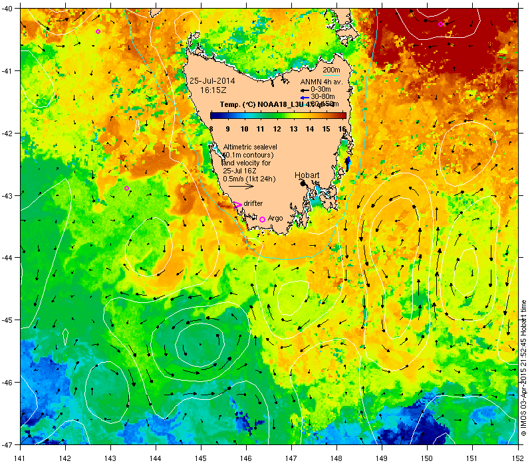Click the cyan 200m isobath legend line
The image size is (532, 465).
click(x=331, y=75)
